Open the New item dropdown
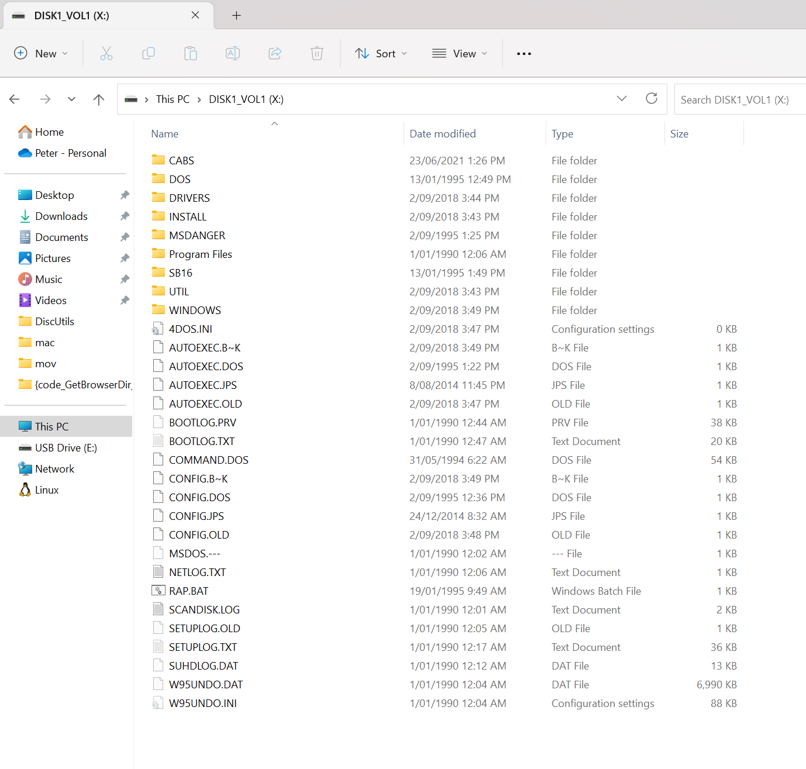The image size is (806, 769). (x=41, y=53)
